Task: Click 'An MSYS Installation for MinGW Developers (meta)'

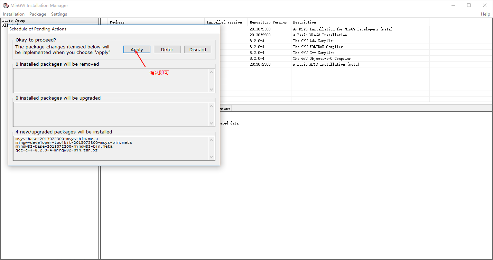Action: [343, 29]
